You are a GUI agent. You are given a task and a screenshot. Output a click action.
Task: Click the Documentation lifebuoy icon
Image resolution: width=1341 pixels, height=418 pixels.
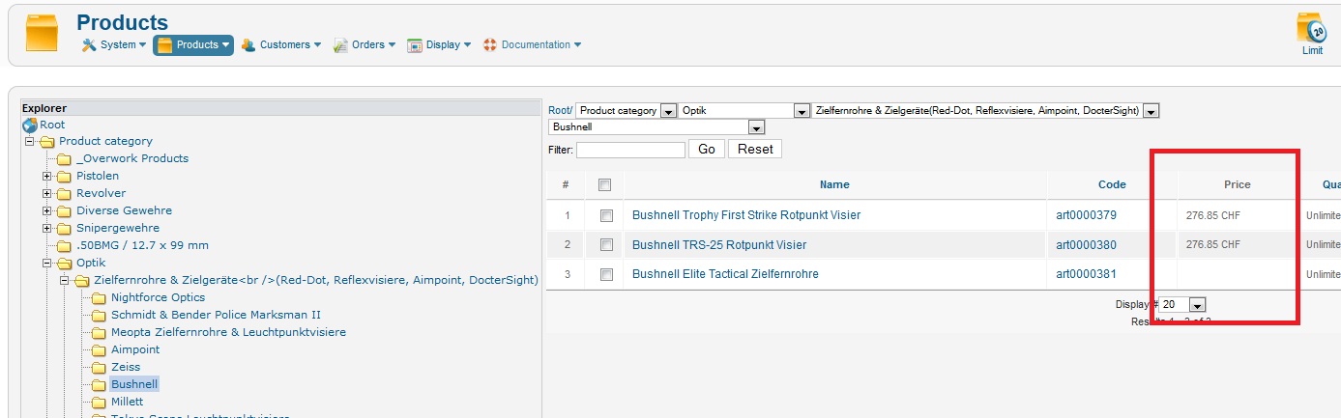pyautogui.click(x=489, y=44)
